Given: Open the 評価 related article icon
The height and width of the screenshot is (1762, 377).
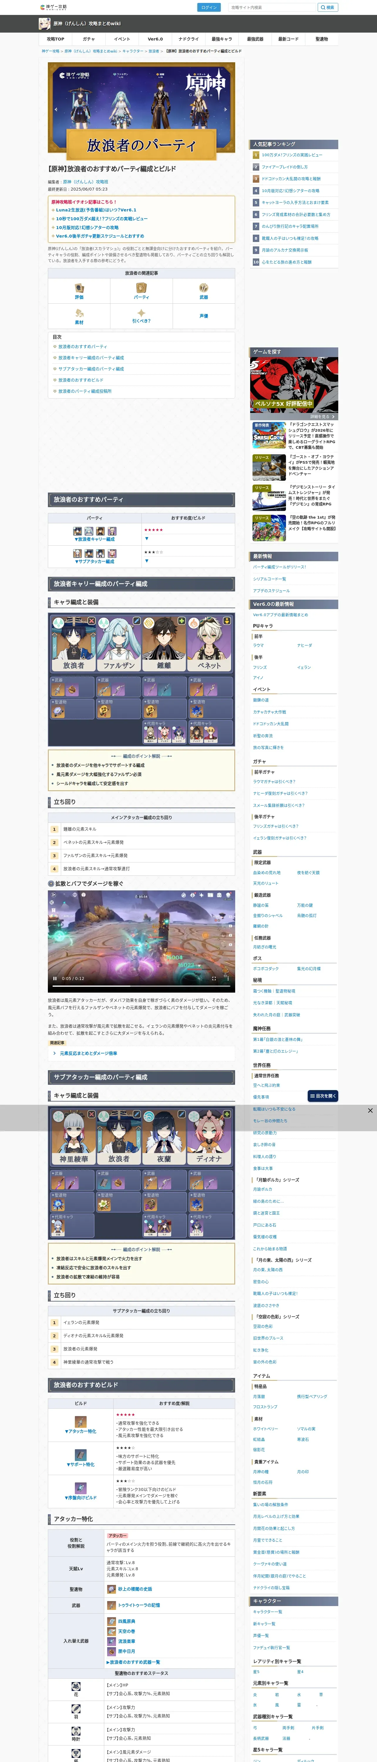Looking at the screenshot, I should tap(79, 288).
